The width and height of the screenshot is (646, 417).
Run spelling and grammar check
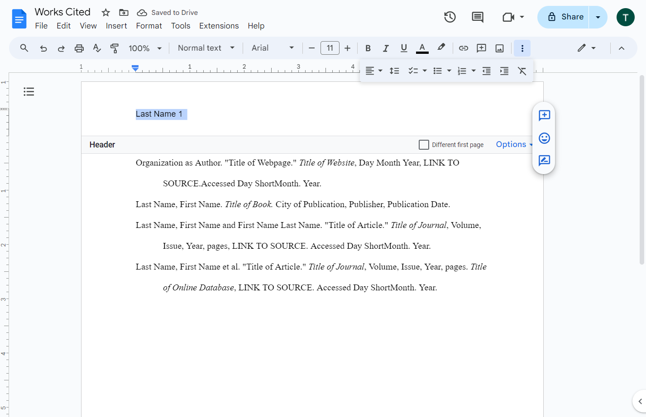[97, 48]
